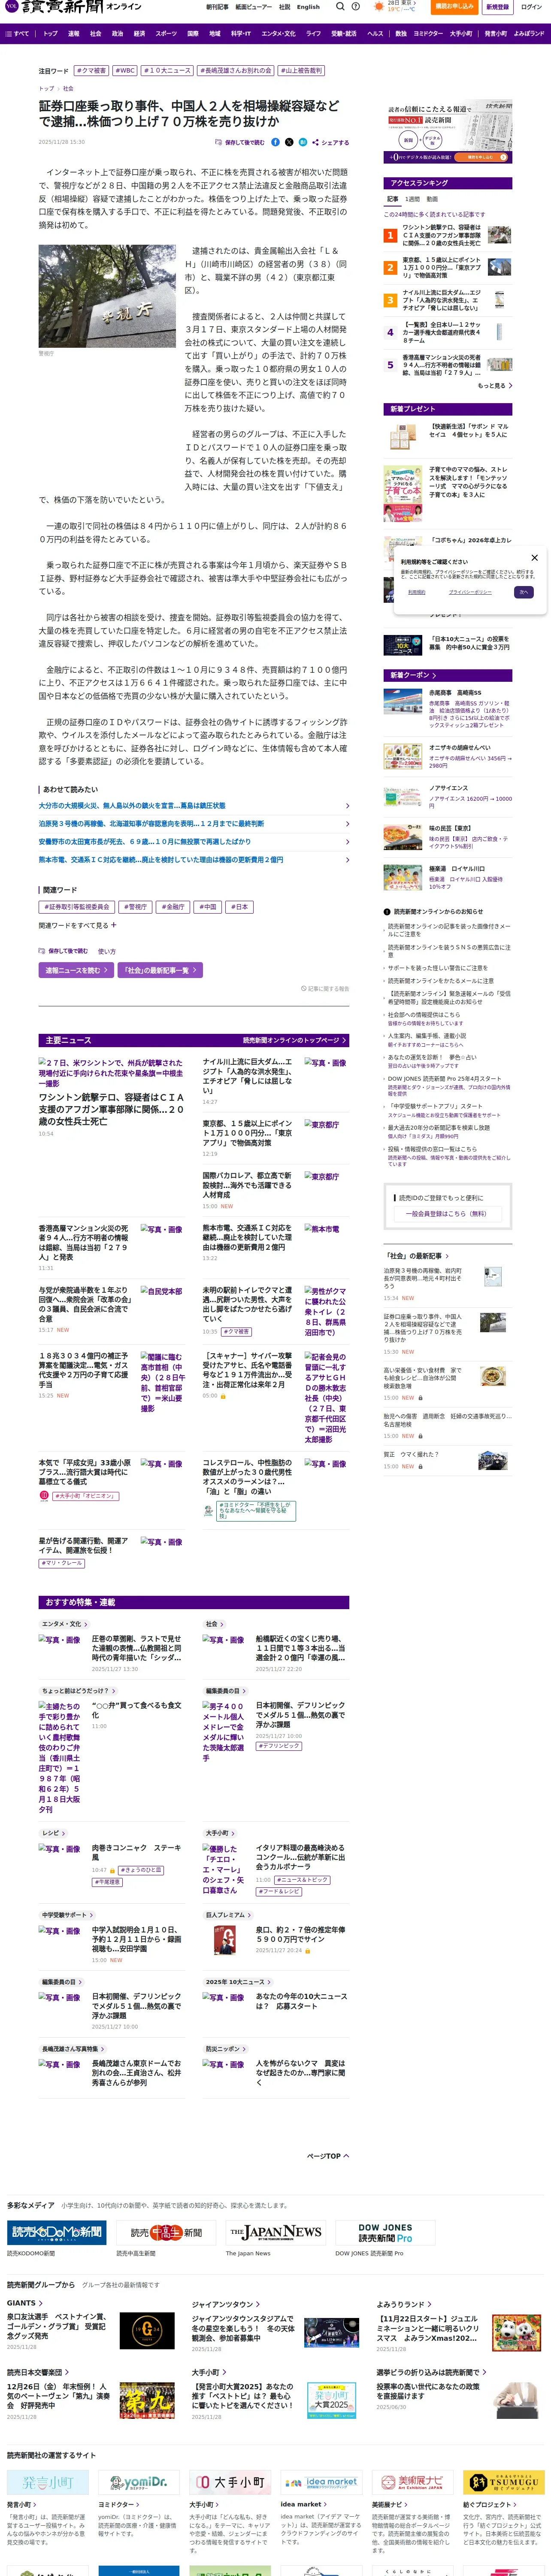Open 極楽湯 ロイヤル川口 coupon
Viewport: 551px width, 2576px height.
(447, 877)
